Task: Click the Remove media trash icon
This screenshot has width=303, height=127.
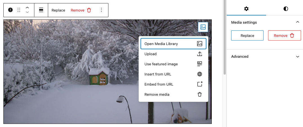Action: [200, 95]
